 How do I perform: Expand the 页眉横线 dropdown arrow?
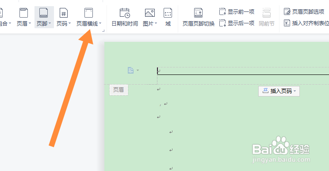(100, 23)
